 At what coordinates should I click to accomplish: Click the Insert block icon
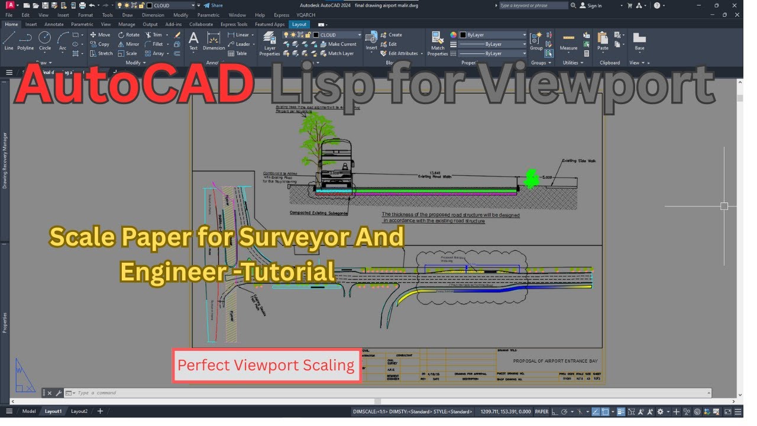(x=371, y=41)
